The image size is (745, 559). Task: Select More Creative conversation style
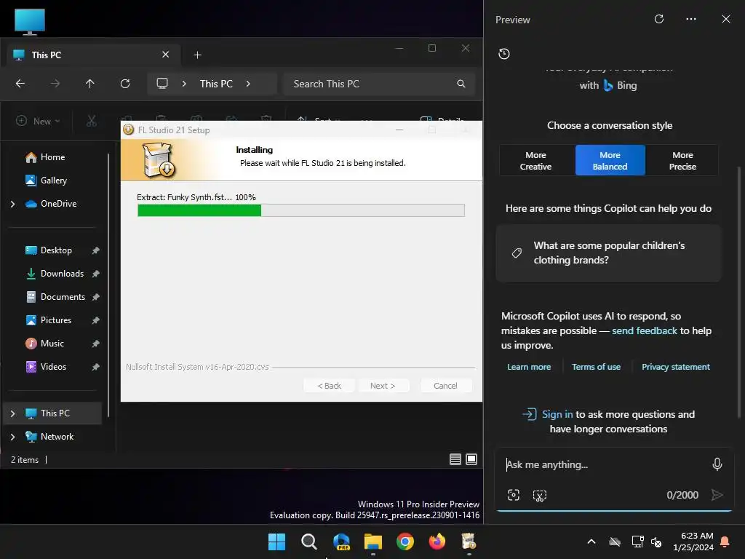tap(535, 161)
